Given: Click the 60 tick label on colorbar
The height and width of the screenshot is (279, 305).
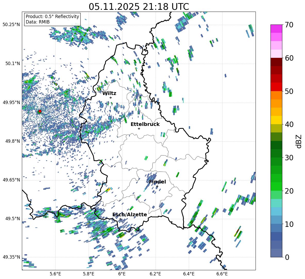Looking at the screenshot, I should [289, 58].
